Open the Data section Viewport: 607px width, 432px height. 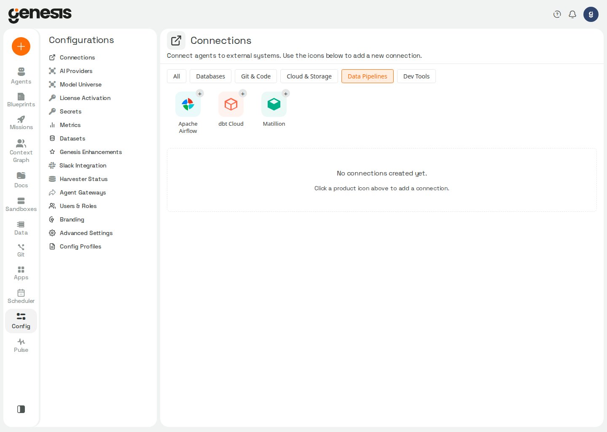[x=21, y=228]
